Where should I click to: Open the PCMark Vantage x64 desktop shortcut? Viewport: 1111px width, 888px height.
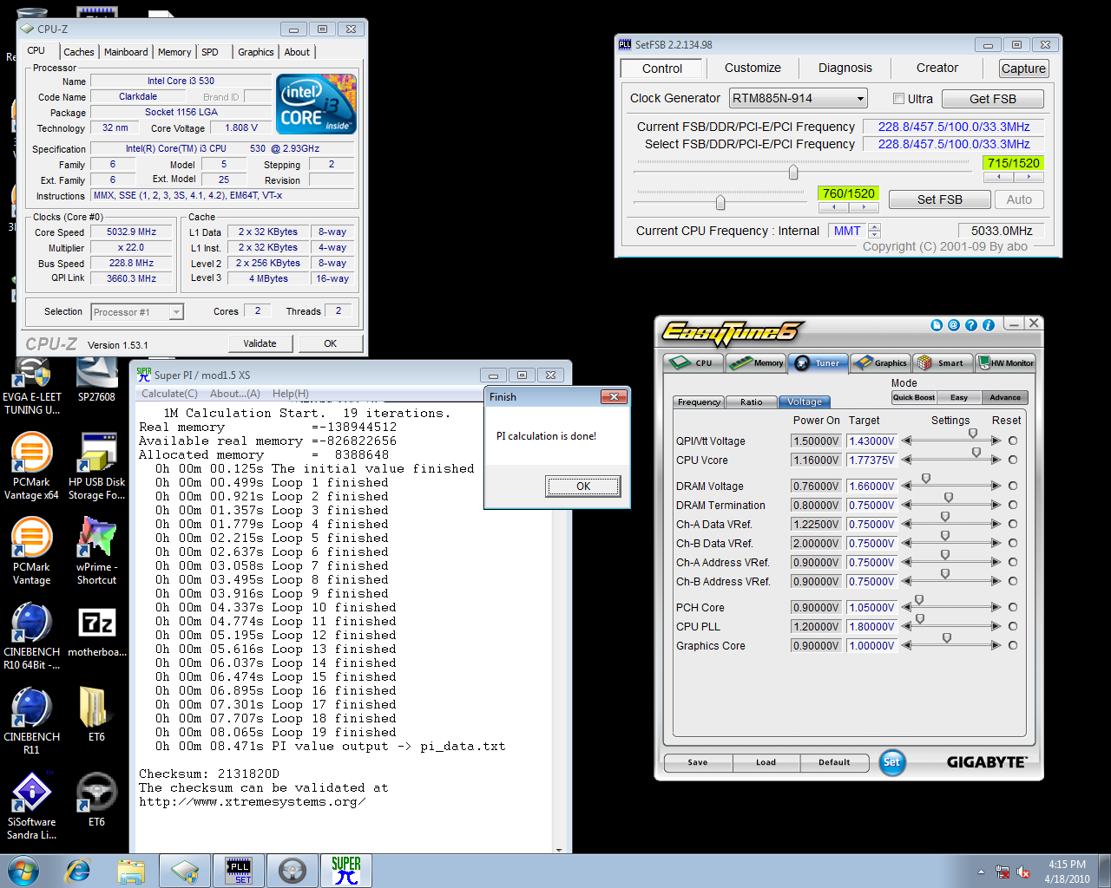click(x=31, y=467)
